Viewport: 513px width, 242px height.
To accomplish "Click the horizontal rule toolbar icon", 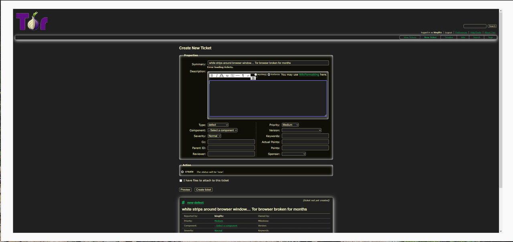I will click(x=238, y=76).
